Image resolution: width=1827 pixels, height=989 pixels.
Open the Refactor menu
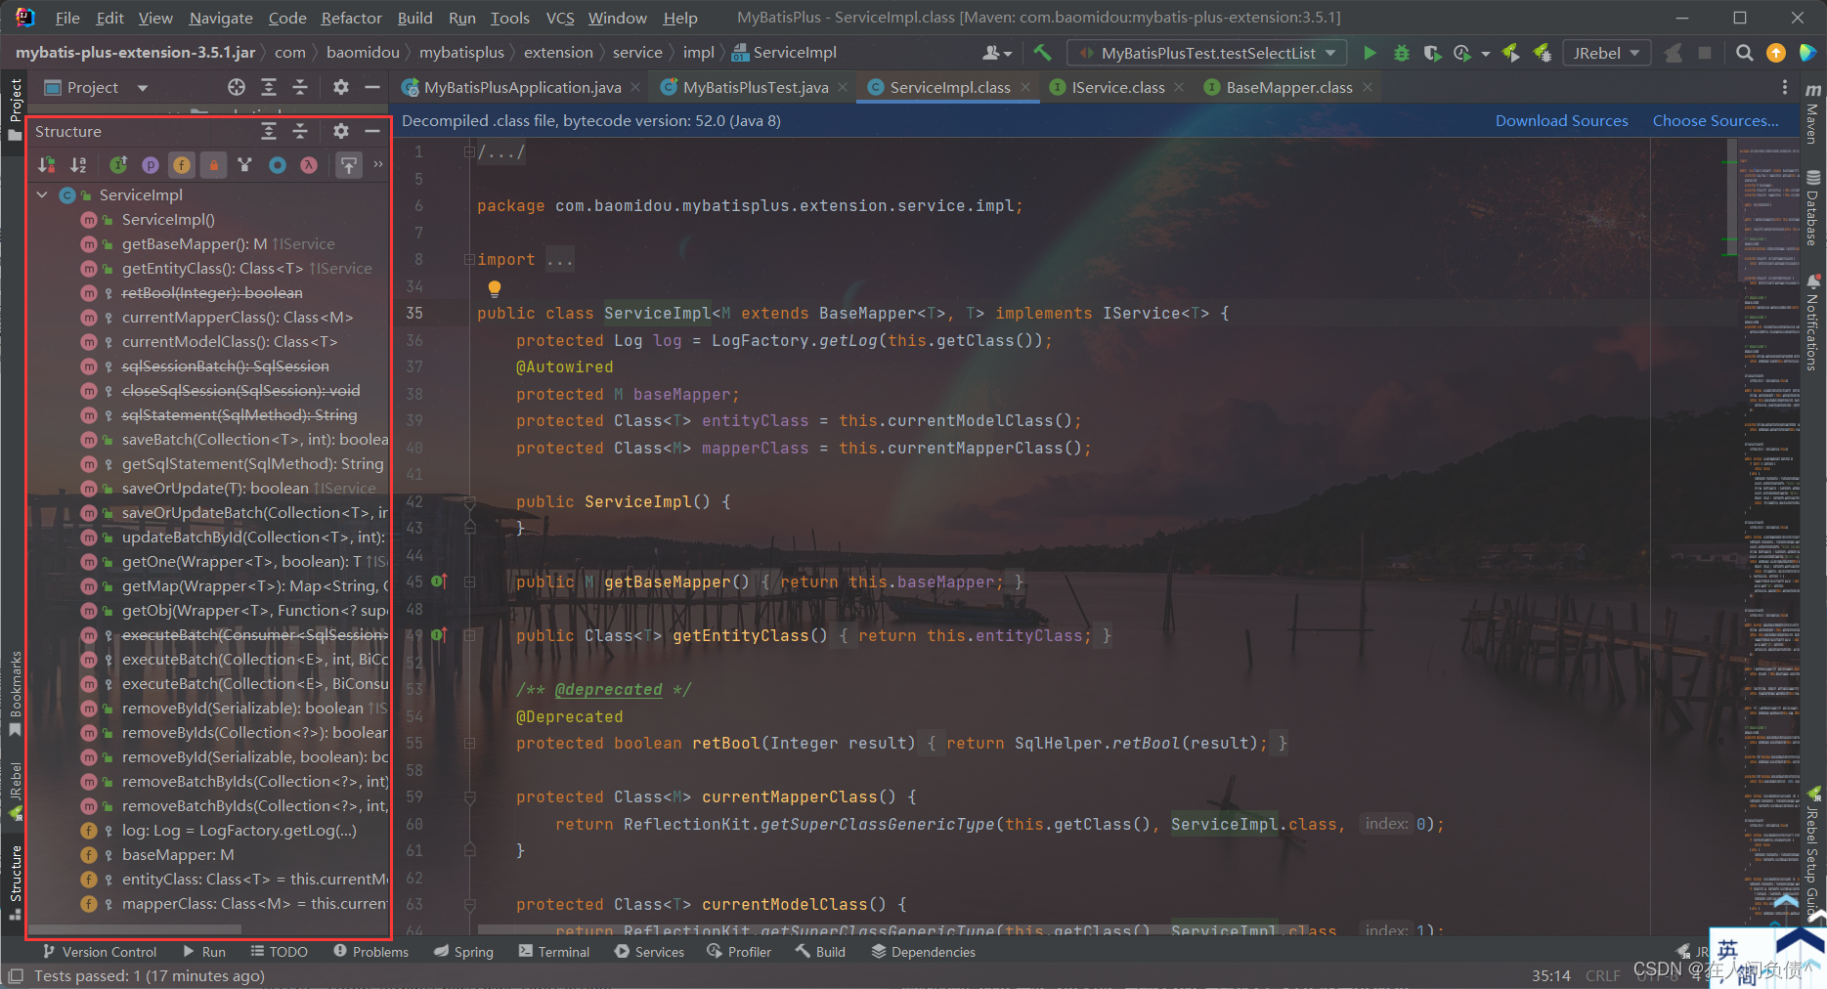(x=351, y=18)
